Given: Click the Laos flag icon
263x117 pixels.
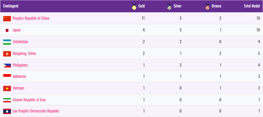Looking at the screenshot, I should tap(7, 111).
